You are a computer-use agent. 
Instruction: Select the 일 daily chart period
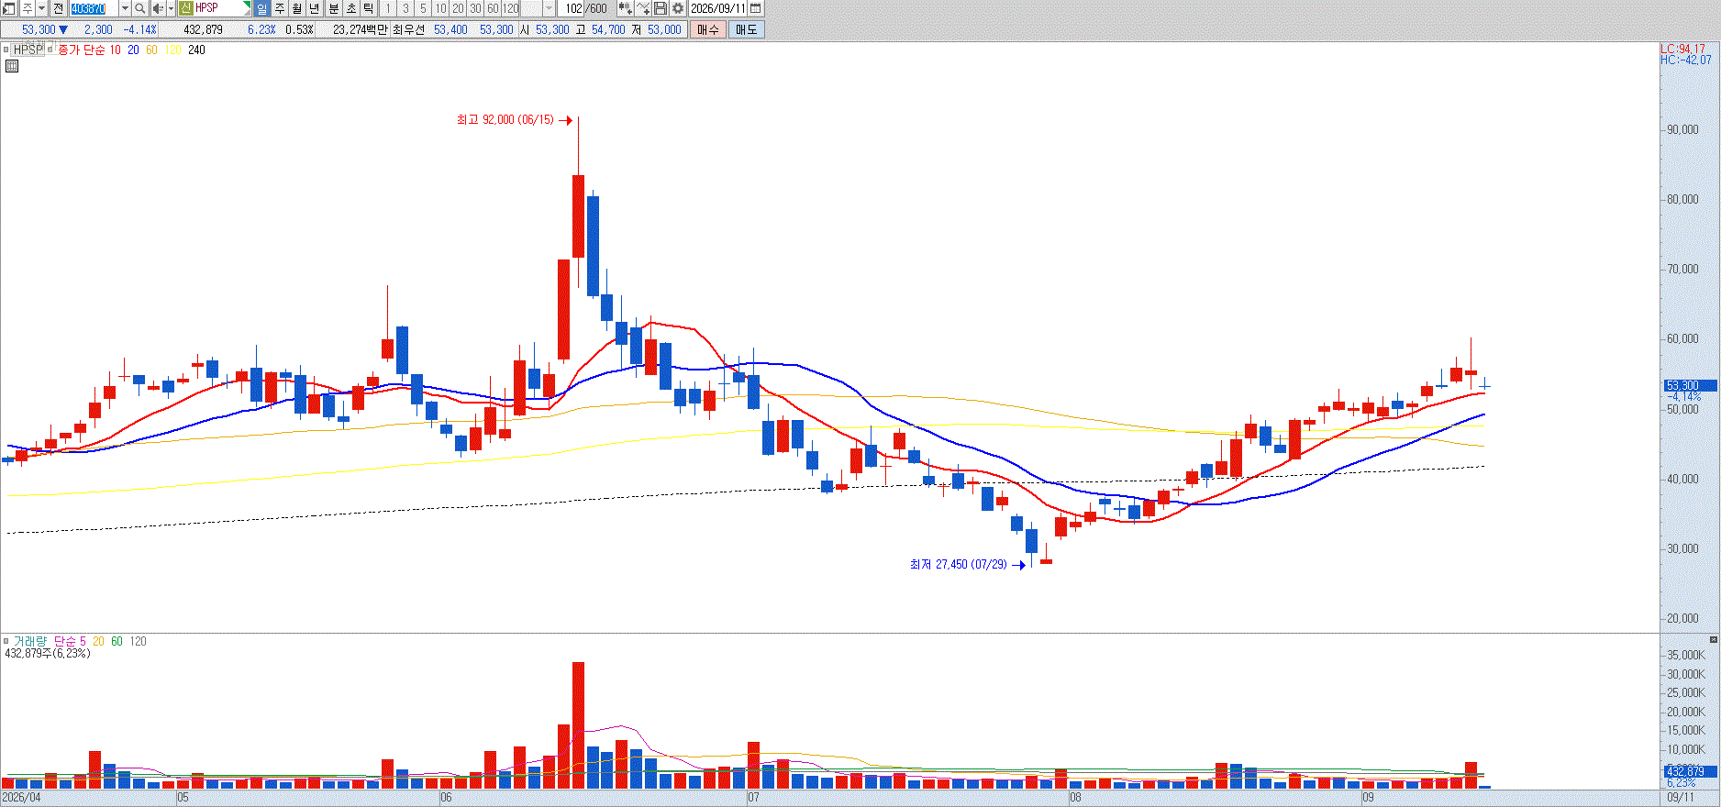pos(261,8)
